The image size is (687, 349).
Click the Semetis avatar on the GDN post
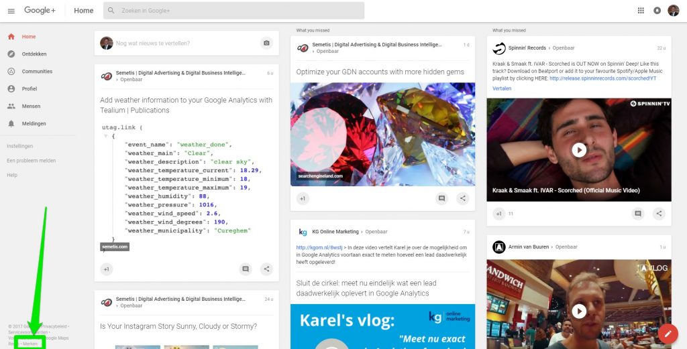point(303,48)
